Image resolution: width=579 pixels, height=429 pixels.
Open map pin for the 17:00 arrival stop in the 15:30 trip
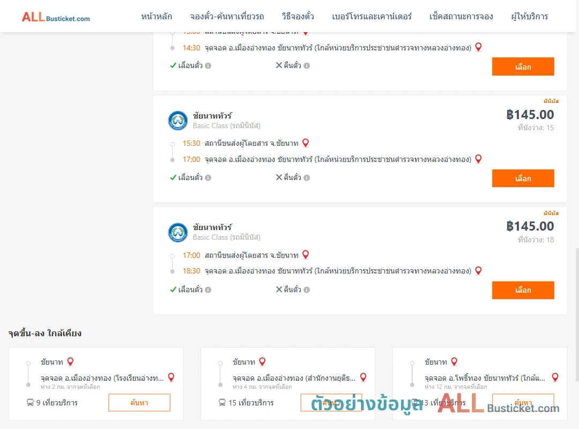(478, 159)
